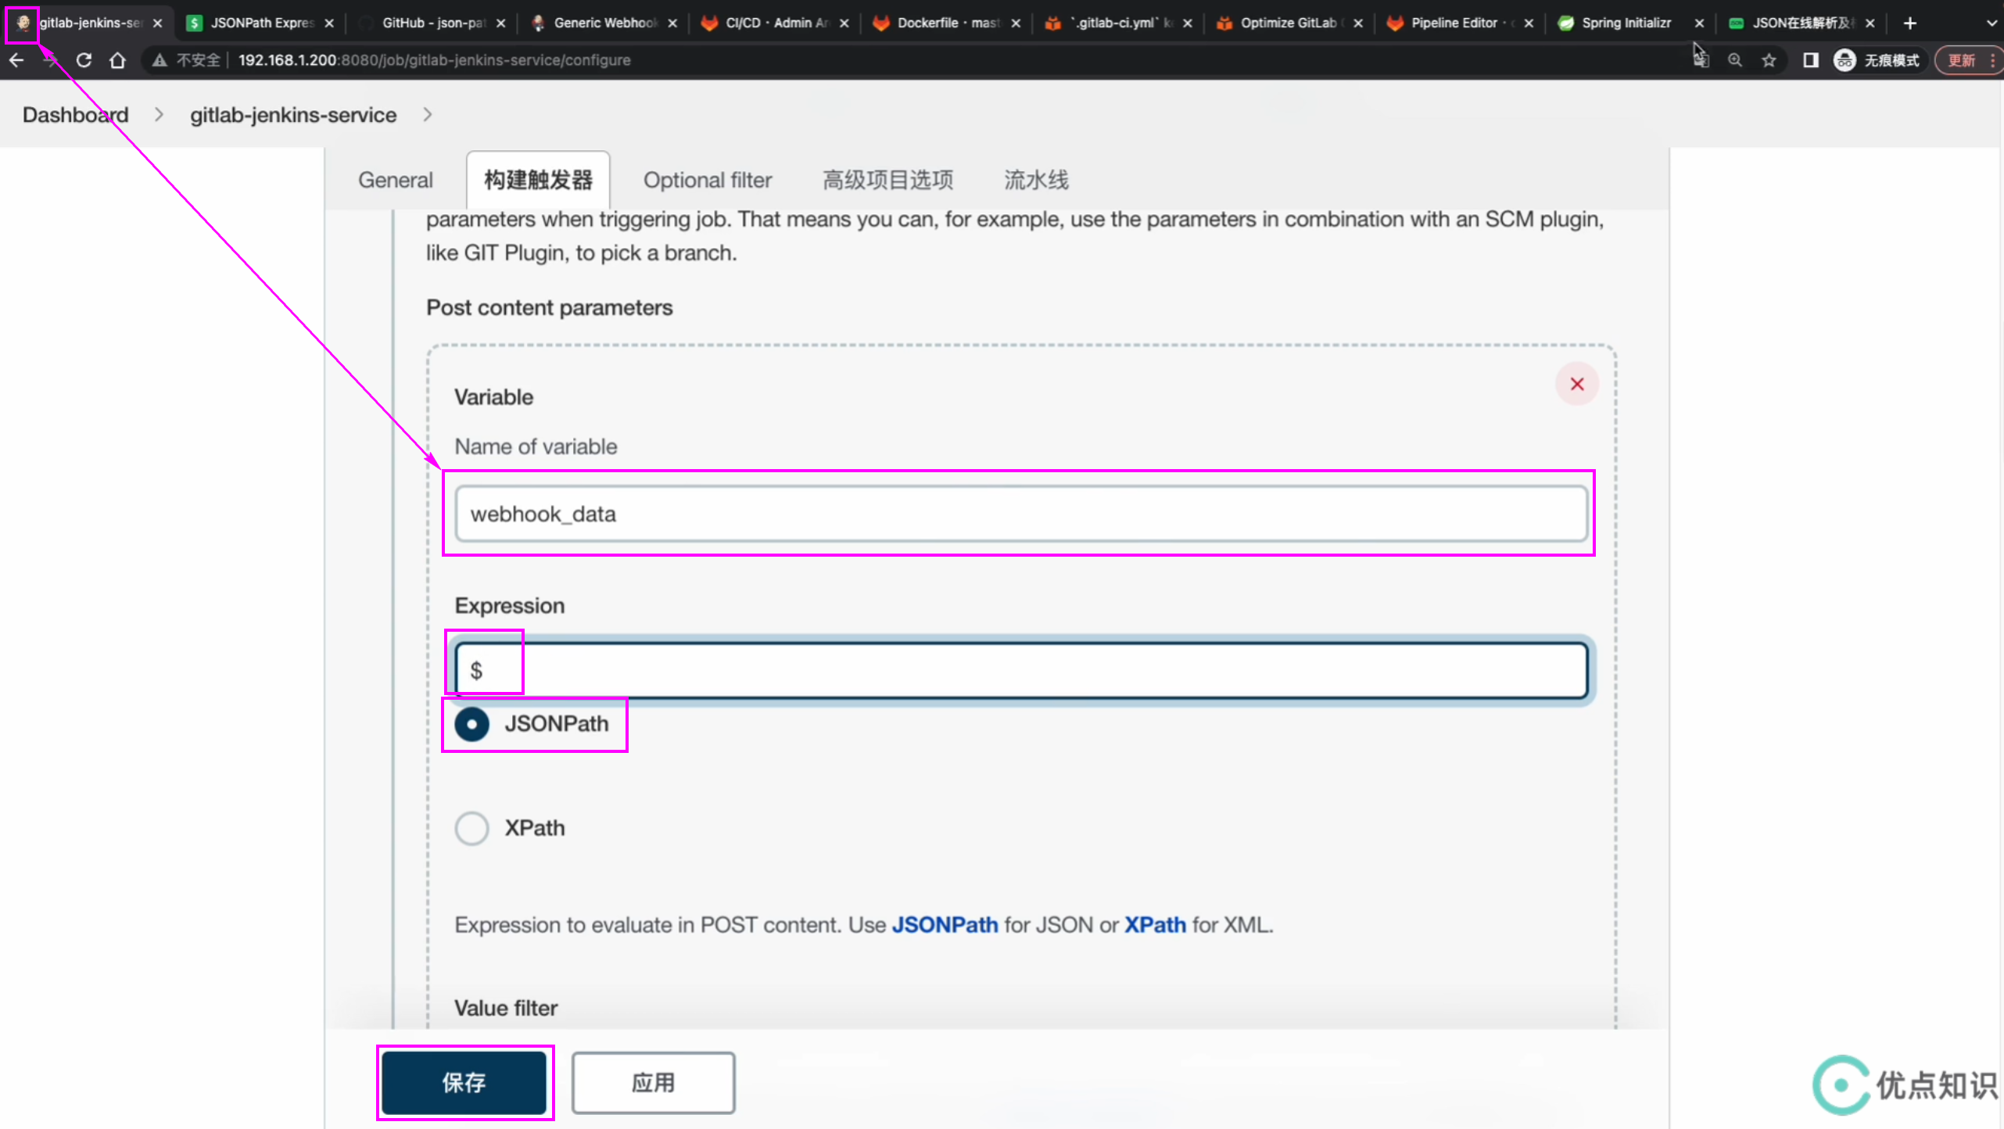Click the Name of variable input field
The width and height of the screenshot is (2004, 1129).
[1021, 514]
